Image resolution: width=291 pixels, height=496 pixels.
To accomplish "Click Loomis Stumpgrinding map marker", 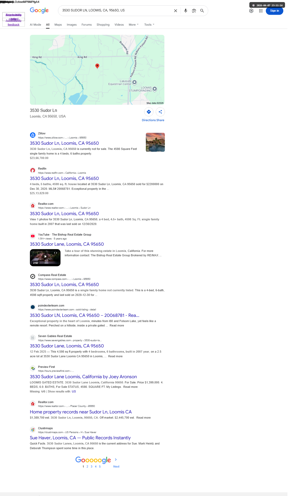I will click(x=155, y=89).
